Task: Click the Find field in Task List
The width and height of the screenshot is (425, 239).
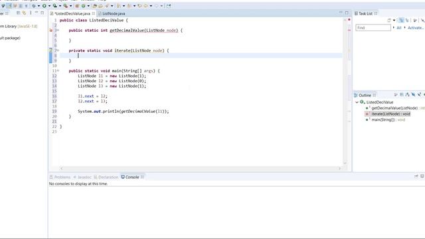Action: [x=373, y=28]
